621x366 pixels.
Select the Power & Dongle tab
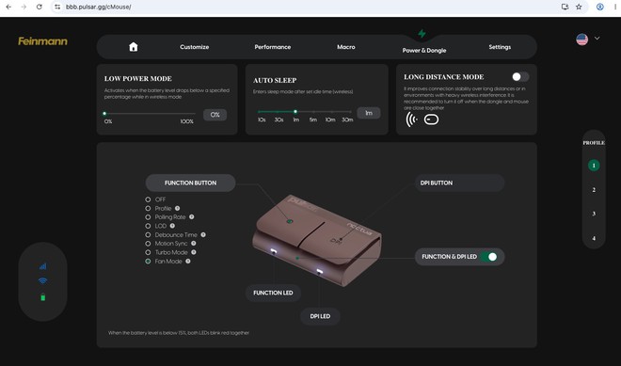pos(424,50)
